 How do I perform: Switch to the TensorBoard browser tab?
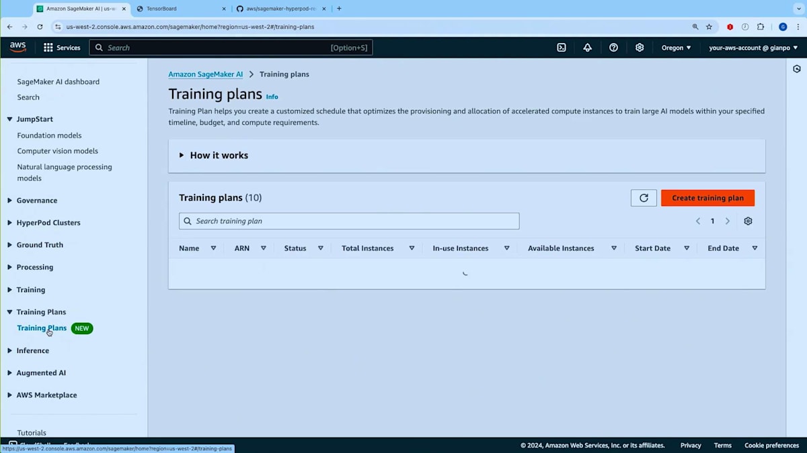click(x=182, y=9)
